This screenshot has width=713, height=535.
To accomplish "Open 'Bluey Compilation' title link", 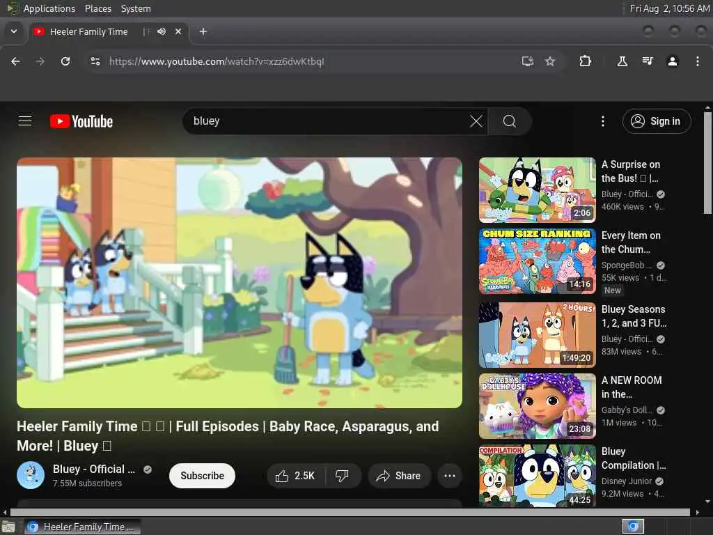I will (634, 458).
